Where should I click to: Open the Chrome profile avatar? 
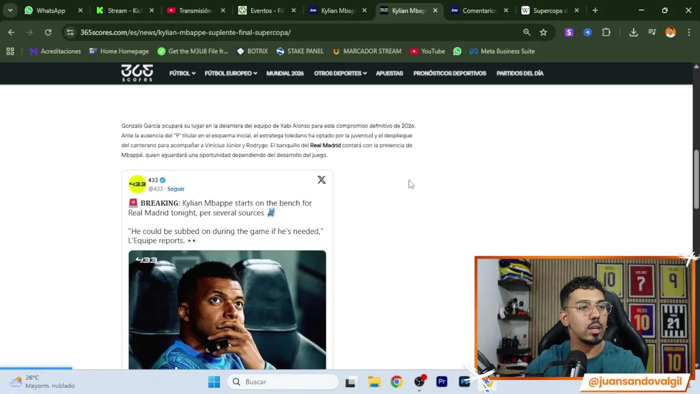point(670,32)
